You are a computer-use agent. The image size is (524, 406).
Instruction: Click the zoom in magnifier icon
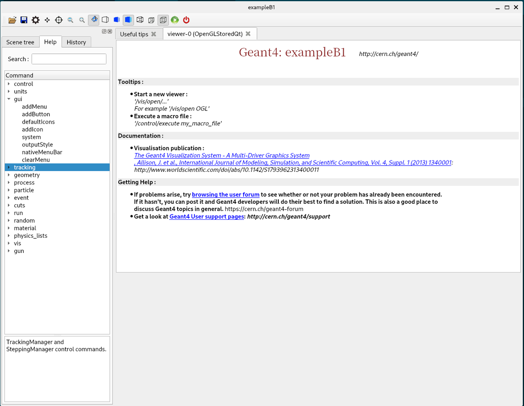(82, 20)
